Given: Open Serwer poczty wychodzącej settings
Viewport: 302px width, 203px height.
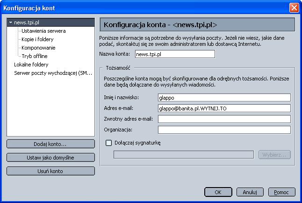Looking at the screenshot, I should (x=54, y=73).
